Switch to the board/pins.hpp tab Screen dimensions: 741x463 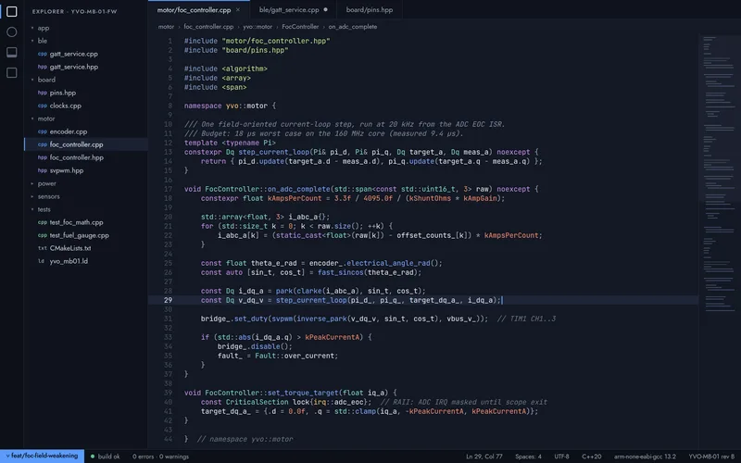(x=369, y=9)
